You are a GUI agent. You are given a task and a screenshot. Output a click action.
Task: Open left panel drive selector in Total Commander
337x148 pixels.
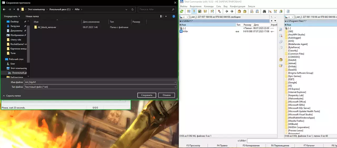coord(184,17)
